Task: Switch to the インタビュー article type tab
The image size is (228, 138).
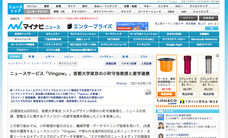Action: click(106, 57)
